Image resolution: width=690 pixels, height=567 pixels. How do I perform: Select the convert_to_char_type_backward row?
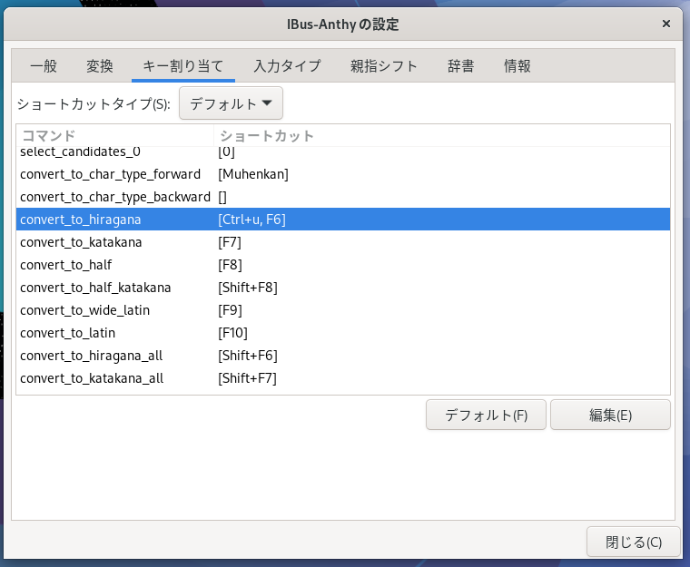point(343,197)
